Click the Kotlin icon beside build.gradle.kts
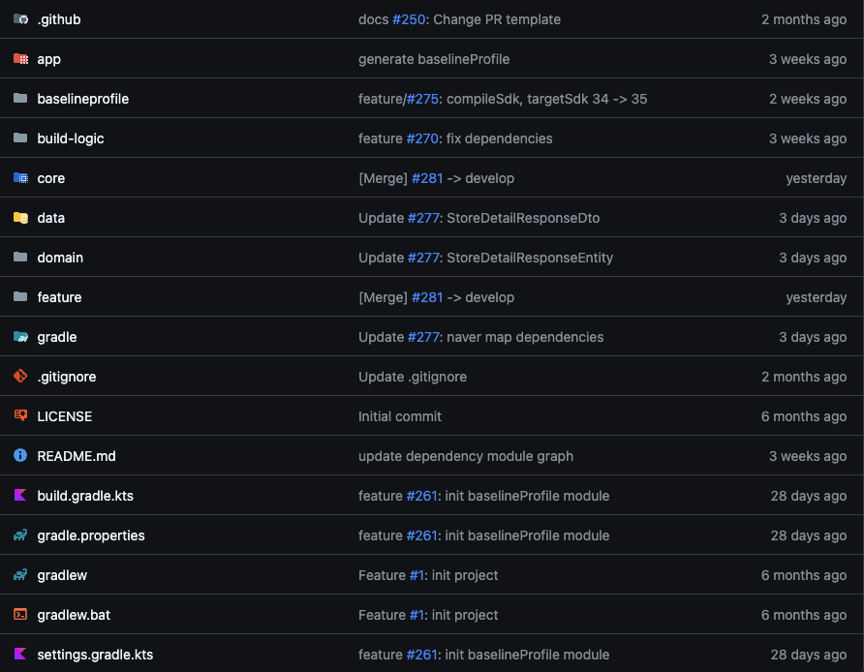The width and height of the screenshot is (864, 672). [20, 495]
